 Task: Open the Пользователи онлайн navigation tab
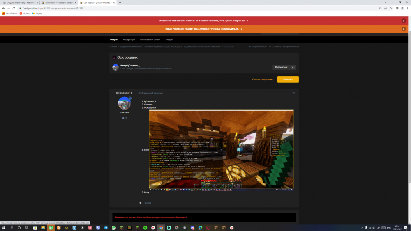(x=150, y=39)
